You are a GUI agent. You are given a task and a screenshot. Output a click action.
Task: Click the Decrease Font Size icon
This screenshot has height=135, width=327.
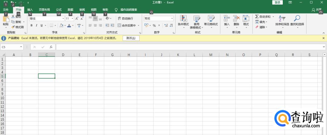click(82, 18)
